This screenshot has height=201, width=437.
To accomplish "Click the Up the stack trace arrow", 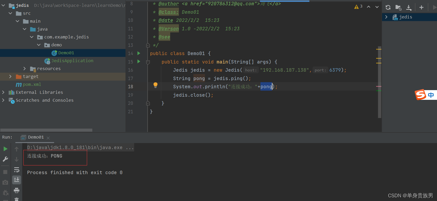I will coord(17,149).
